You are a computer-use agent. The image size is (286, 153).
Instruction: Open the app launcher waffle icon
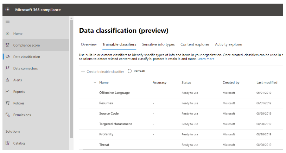pos(7,10)
